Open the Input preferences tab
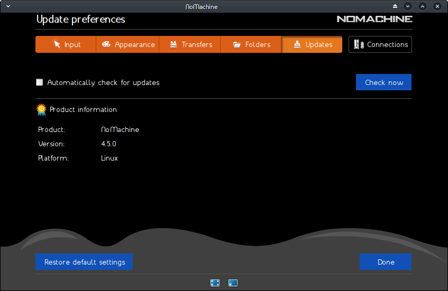This screenshot has height=291, width=448. 66,44
